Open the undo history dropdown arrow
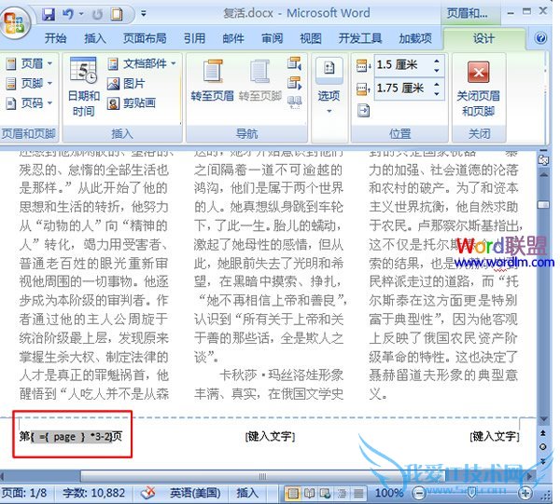Screen dimensions: 560x504 pyautogui.click(x=81, y=14)
